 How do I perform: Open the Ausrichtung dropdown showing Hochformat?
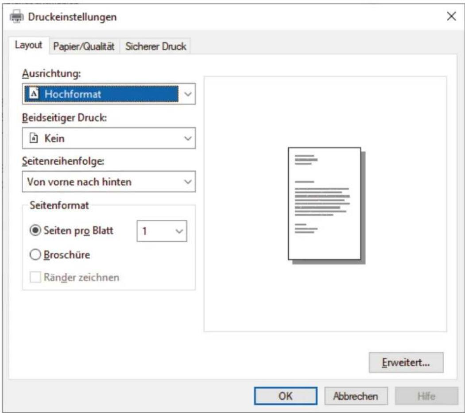click(108, 94)
